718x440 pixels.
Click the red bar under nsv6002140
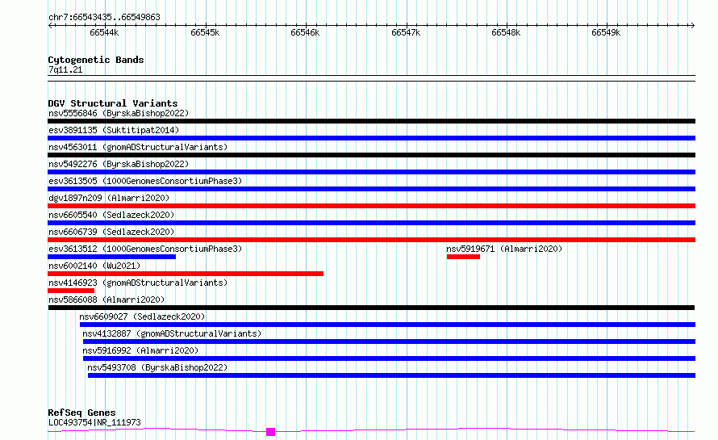point(186,274)
